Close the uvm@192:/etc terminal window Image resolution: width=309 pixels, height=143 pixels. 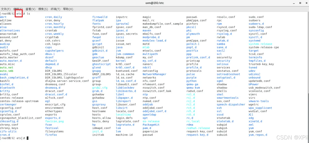306,3
